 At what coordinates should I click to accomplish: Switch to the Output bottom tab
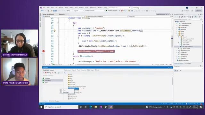tap(57, 101)
